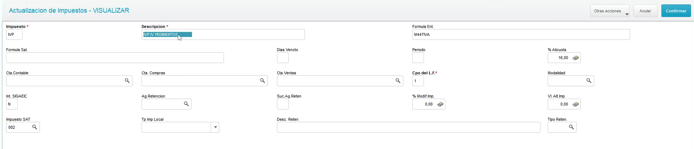Click the Anular button
Viewport: 694px width, 149px height.
645,11
